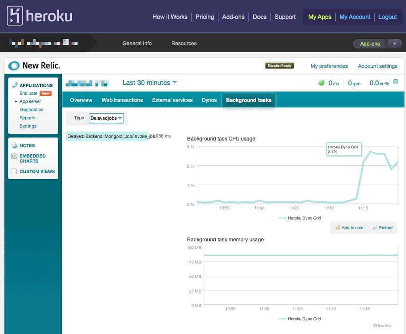Click the Add to note pencil icon
Viewport: 406px width, 334px height.
[x=337, y=228]
